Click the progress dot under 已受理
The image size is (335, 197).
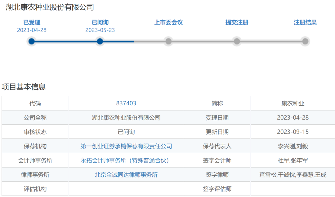32,42
